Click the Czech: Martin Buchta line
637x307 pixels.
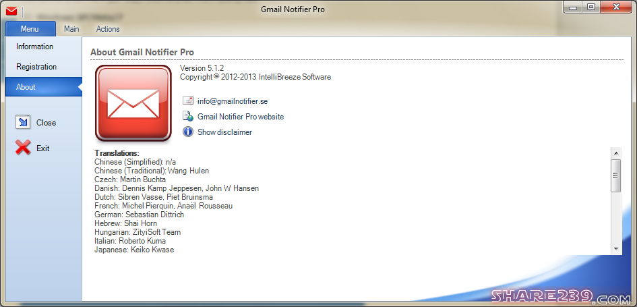[130, 179]
